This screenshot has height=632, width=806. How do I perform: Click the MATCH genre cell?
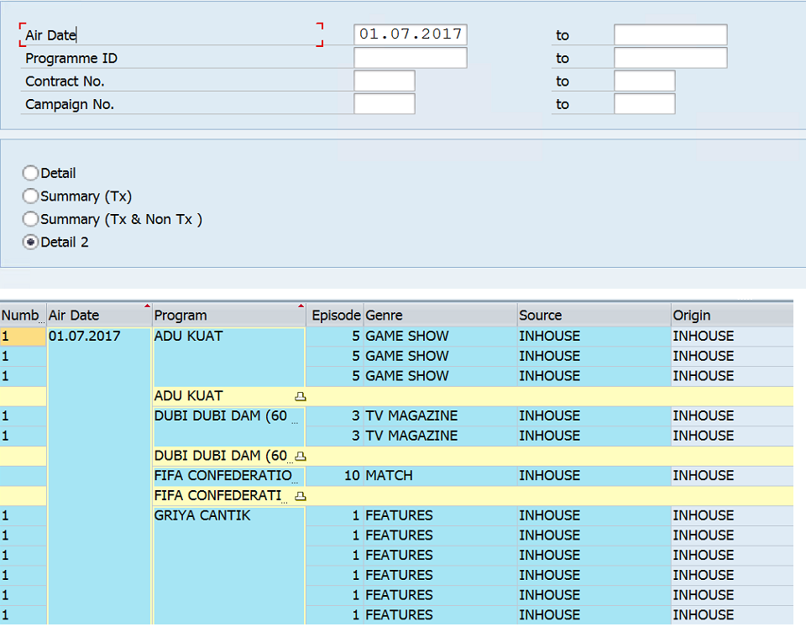(x=440, y=476)
